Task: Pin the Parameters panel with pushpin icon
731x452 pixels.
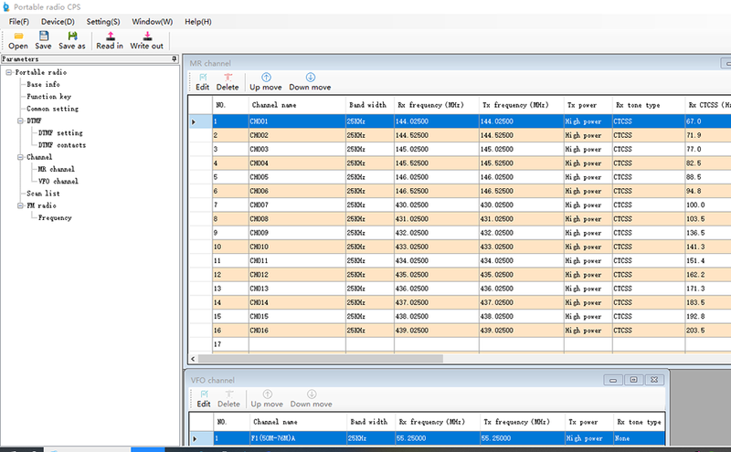Action: click(x=174, y=58)
